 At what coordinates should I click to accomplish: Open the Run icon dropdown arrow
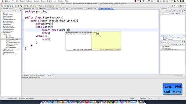[x=20, y=6]
